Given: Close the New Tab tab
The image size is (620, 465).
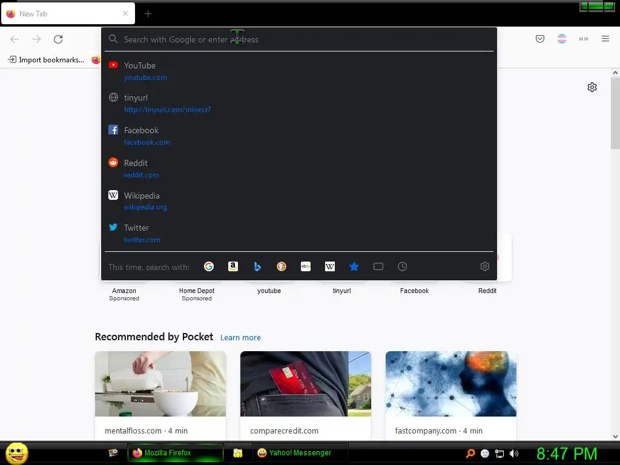Looking at the screenshot, I should click(x=125, y=13).
